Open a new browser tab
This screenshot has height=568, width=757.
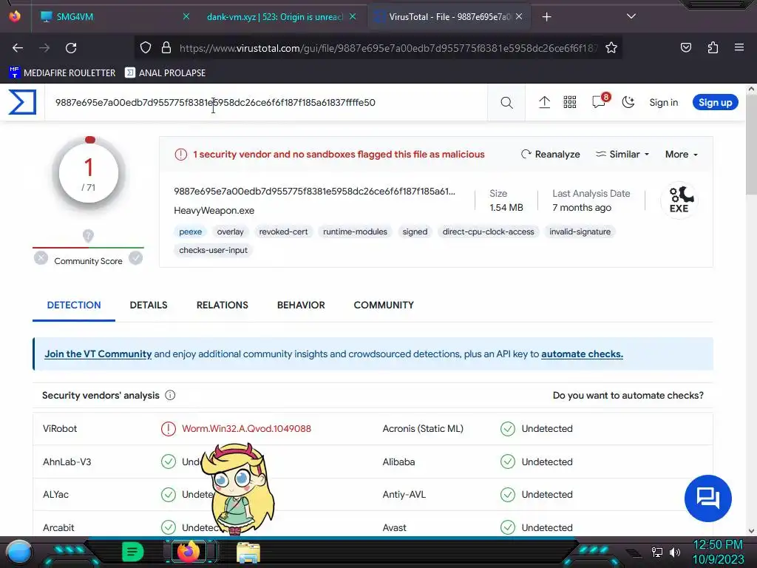click(x=546, y=17)
